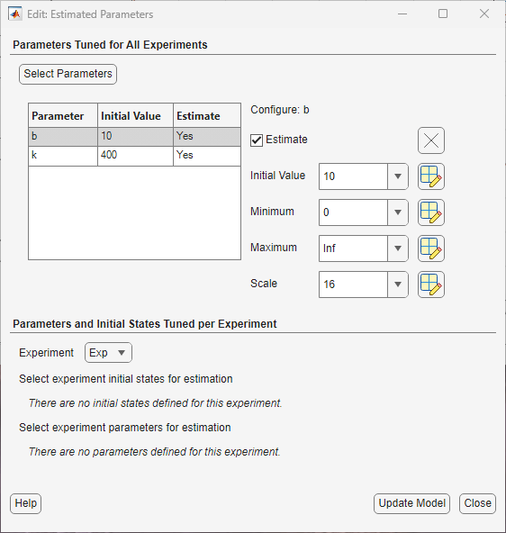Open variable editor for Scale
The height and width of the screenshot is (533, 506).
click(x=431, y=285)
